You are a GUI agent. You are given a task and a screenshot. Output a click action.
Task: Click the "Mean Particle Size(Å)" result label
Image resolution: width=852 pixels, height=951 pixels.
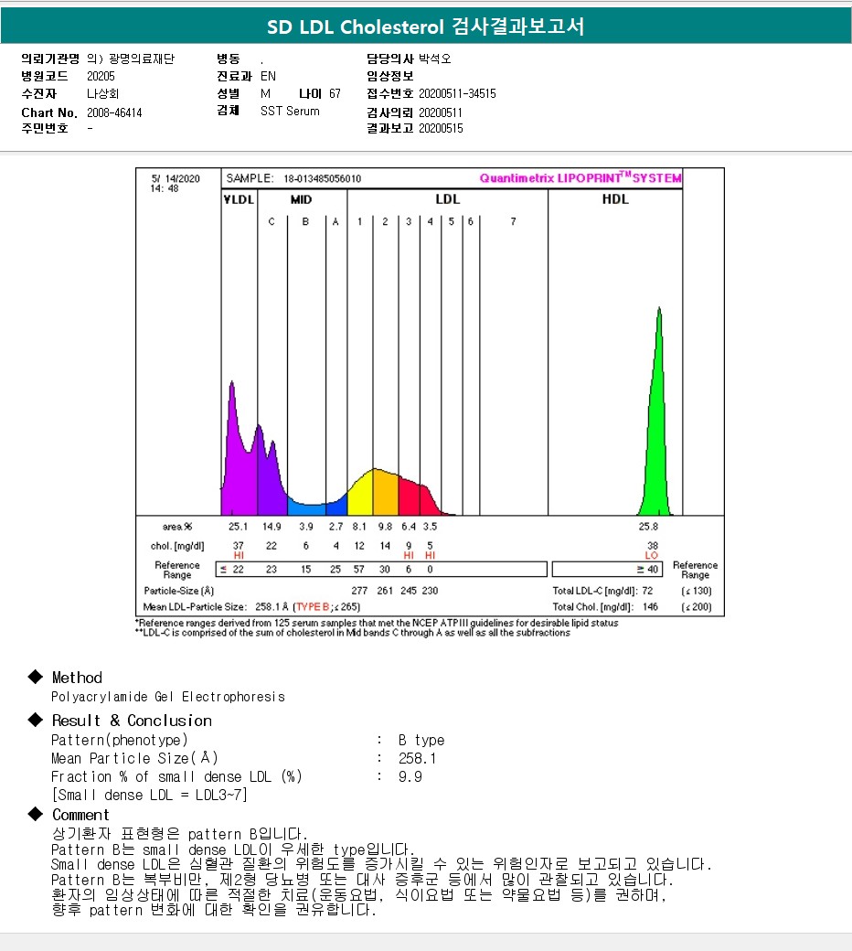(134, 758)
